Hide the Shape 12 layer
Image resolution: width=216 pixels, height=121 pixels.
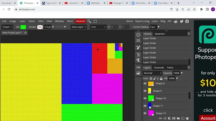coord(145,113)
